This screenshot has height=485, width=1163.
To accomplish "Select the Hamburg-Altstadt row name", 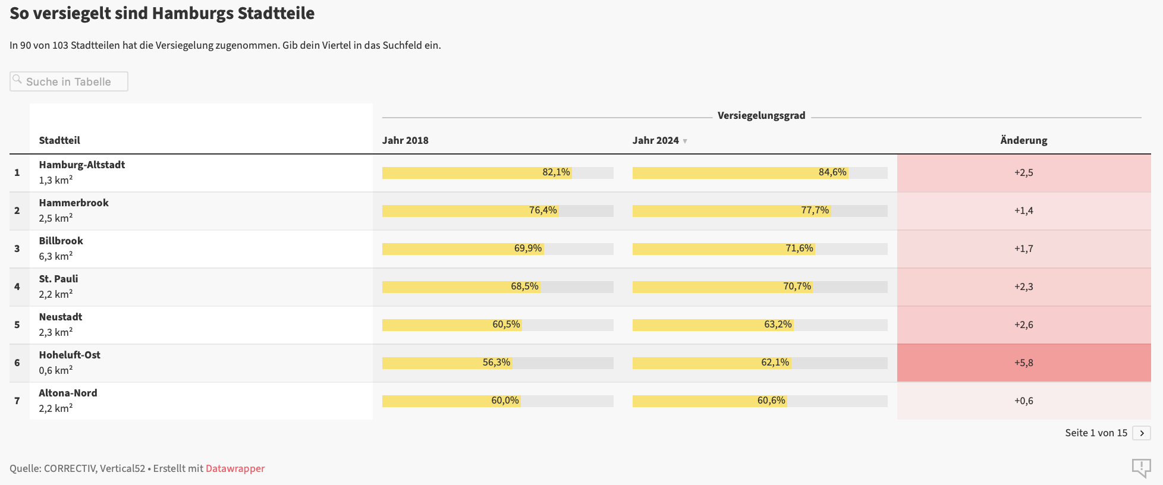I will [x=82, y=165].
